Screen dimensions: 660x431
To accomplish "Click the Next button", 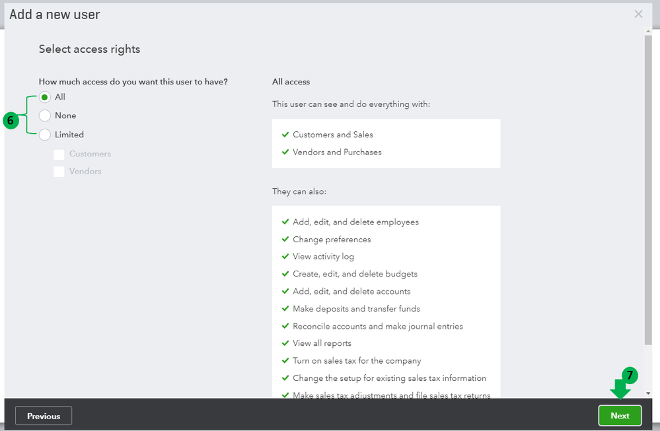I will pyautogui.click(x=620, y=415).
